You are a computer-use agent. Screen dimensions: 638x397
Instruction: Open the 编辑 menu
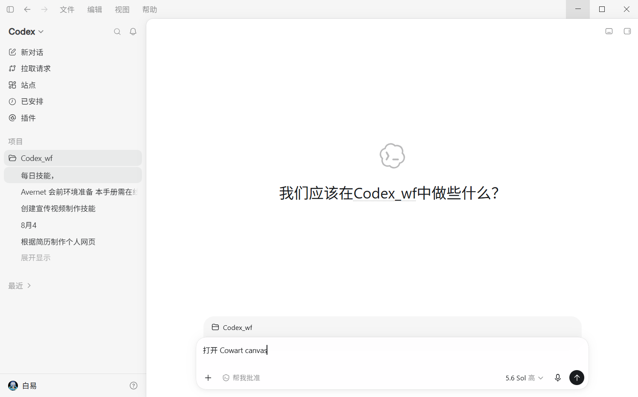[x=95, y=9]
